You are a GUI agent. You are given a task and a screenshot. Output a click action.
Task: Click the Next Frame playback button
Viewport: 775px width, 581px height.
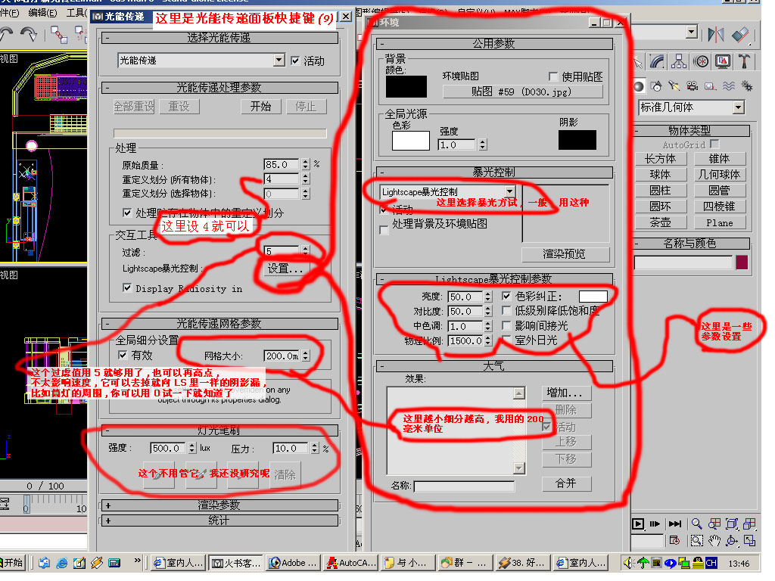click(x=655, y=524)
